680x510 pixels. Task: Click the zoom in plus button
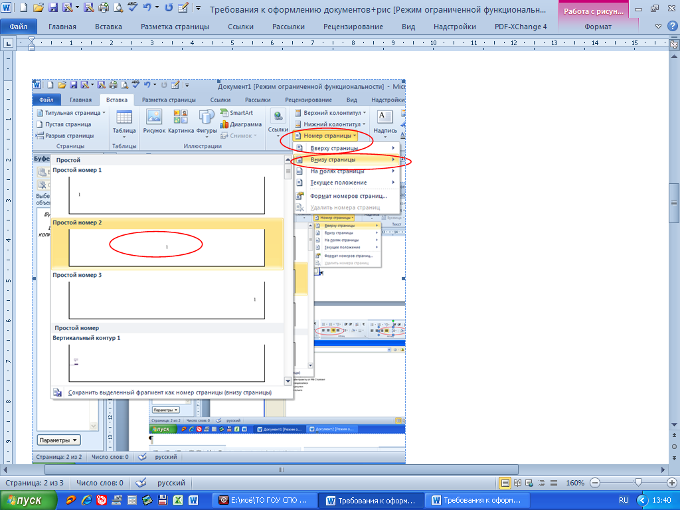(x=672, y=483)
